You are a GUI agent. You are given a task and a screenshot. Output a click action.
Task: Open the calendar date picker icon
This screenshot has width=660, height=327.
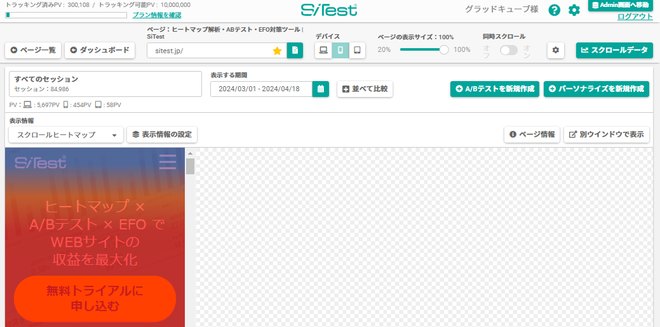(x=320, y=89)
